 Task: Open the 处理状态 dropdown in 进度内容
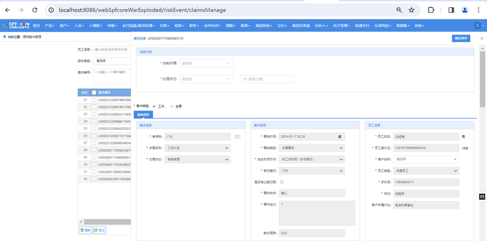click(206, 79)
